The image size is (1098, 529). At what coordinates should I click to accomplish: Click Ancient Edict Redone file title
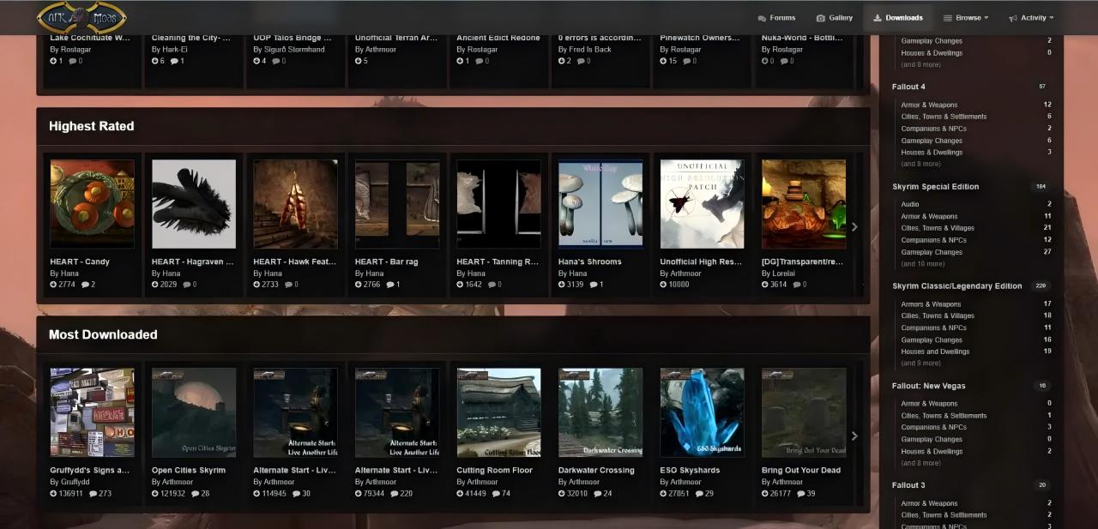(498, 38)
